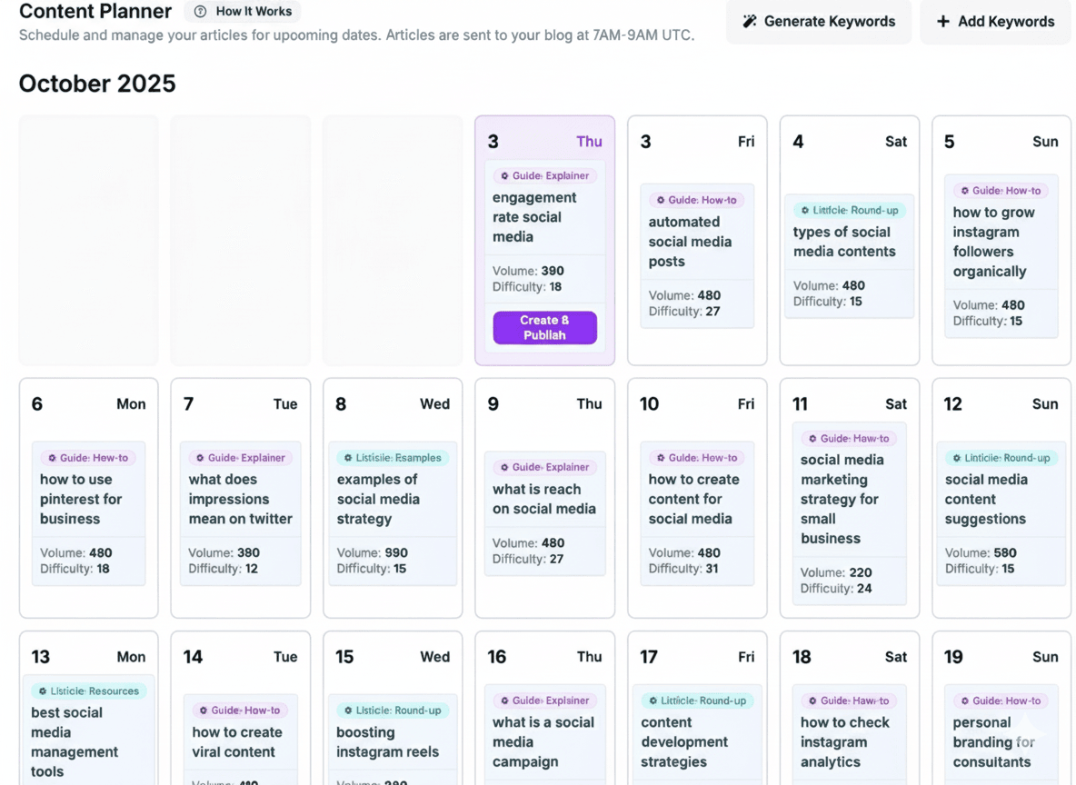Click the Guide: Explainer badge icon on October 9

point(503,466)
